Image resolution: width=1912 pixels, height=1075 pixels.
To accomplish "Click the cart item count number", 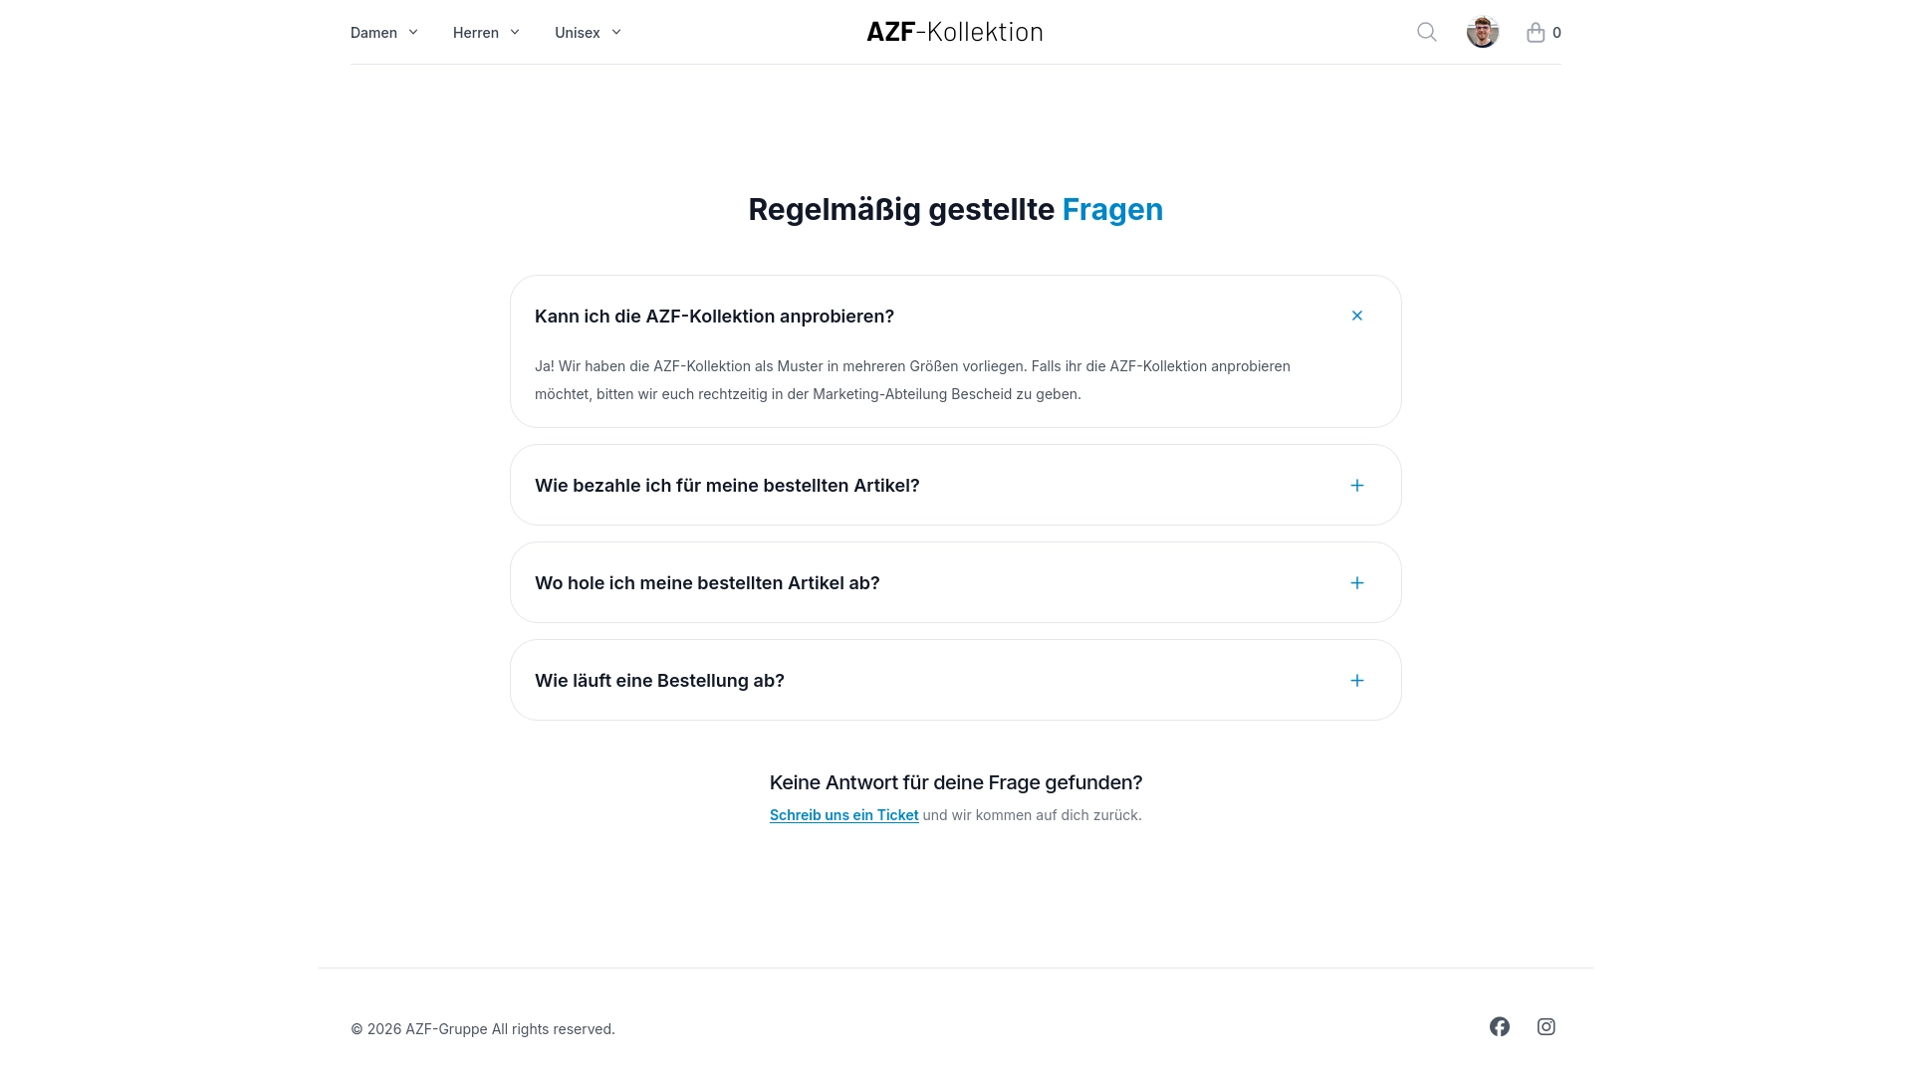I will coord(1556,32).
